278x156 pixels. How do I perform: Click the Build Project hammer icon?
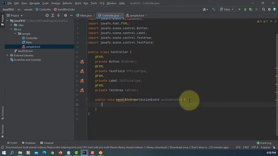(x=213, y=10)
